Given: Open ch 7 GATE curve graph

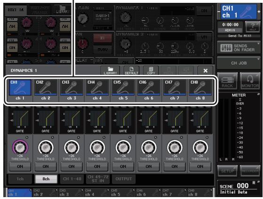Looking at the screenshot, I should 175,120.
